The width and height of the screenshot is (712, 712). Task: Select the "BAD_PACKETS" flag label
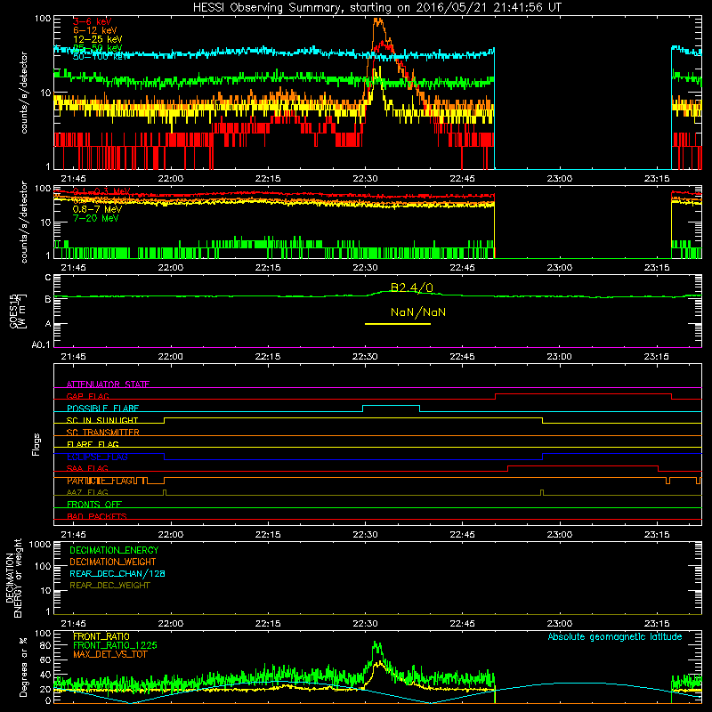[x=97, y=517]
